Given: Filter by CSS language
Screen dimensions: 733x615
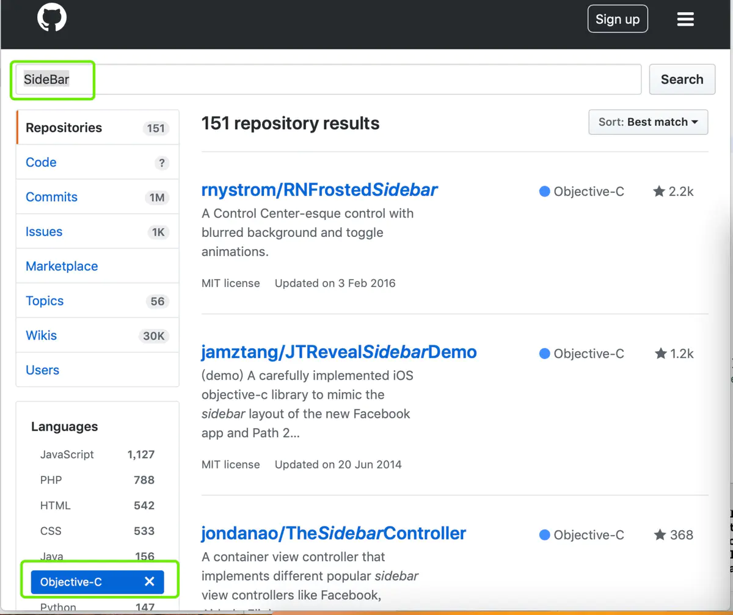Looking at the screenshot, I should pos(97,531).
